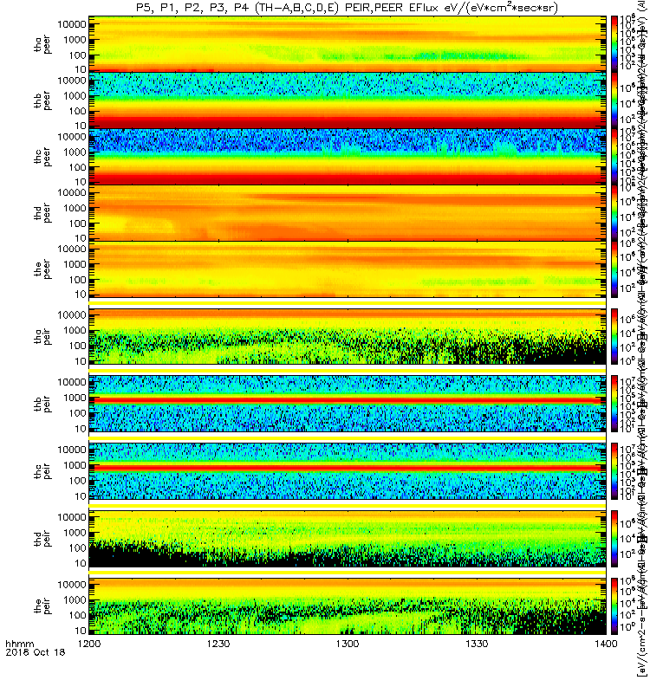Screen dimensions: 650x693
Task: Click the color bar beside thb peir panel
Action: (614, 404)
